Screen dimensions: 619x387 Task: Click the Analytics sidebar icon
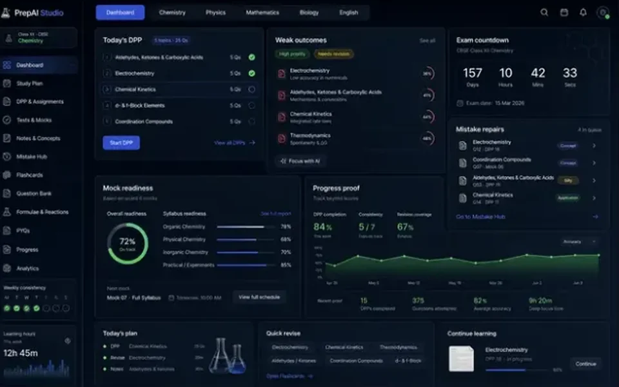pyautogui.click(x=6, y=268)
